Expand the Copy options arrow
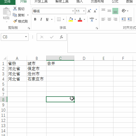The image size is (136, 136). tap(28, 15)
